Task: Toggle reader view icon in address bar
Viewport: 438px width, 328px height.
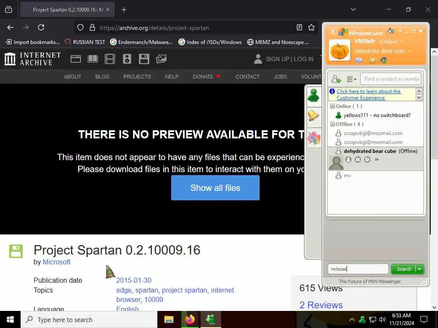Action: tap(299, 27)
